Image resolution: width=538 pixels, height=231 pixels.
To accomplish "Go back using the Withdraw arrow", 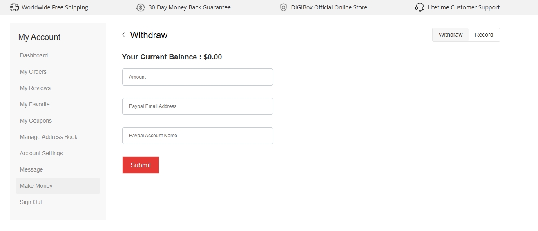I will point(124,35).
